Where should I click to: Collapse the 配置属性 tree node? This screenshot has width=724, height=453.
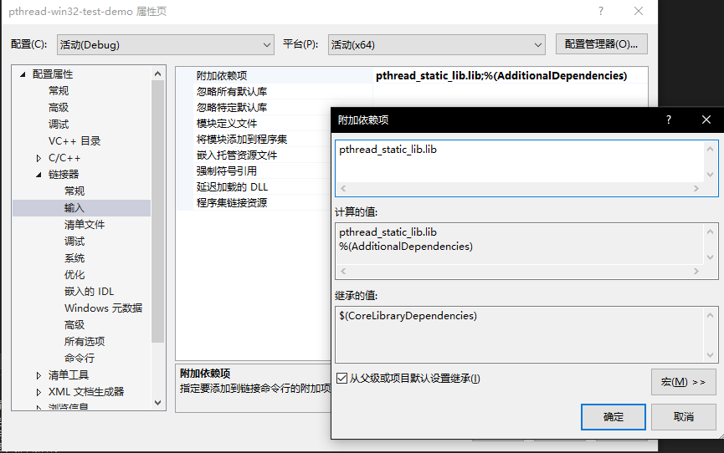click(23, 74)
